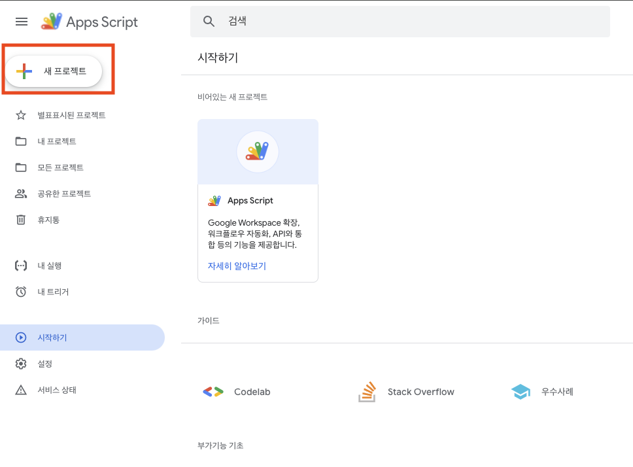Click the Stack Overflow logo icon
This screenshot has width=633, height=467.
click(x=367, y=392)
